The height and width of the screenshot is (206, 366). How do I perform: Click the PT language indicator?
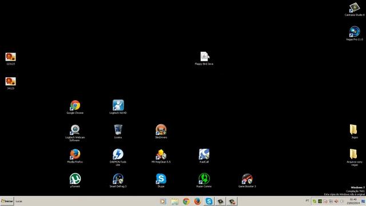(x=307, y=201)
